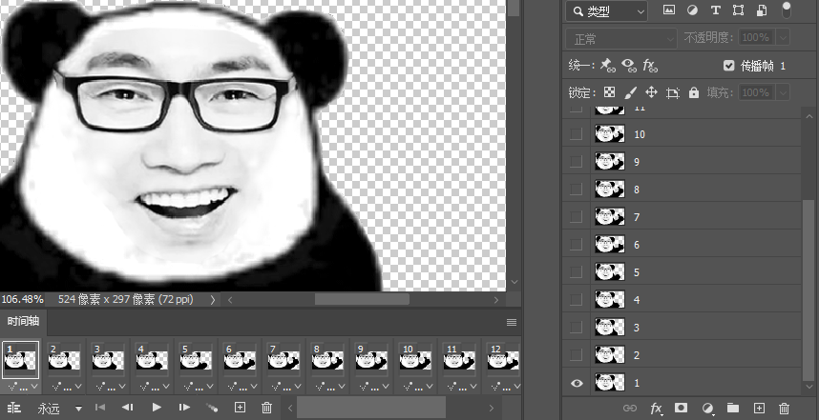Lock layer position move icon
This screenshot has width=819, height=420.
coord(651,92)
